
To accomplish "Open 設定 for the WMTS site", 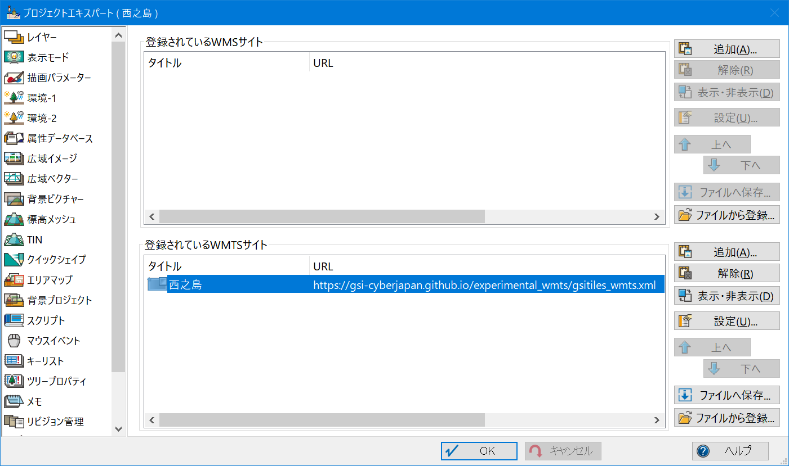I will 726,321.
